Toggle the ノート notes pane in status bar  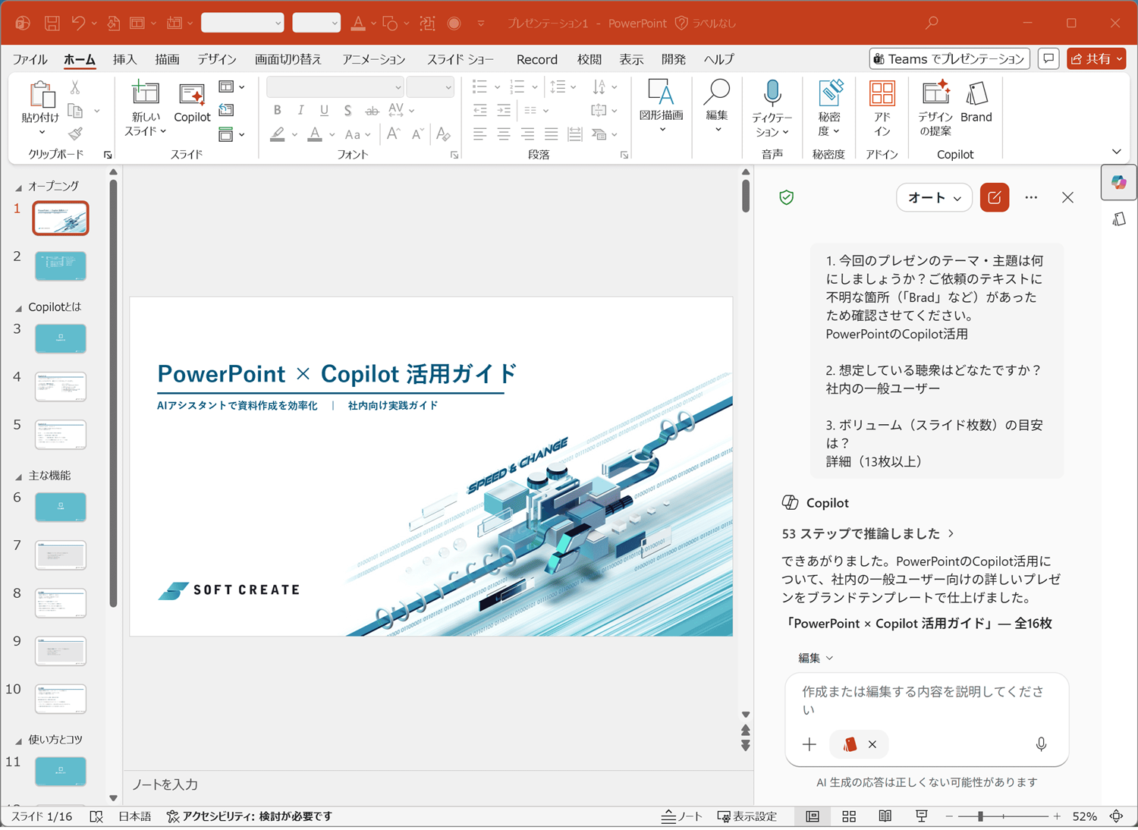pyautogui.click(x=681, y=816)
